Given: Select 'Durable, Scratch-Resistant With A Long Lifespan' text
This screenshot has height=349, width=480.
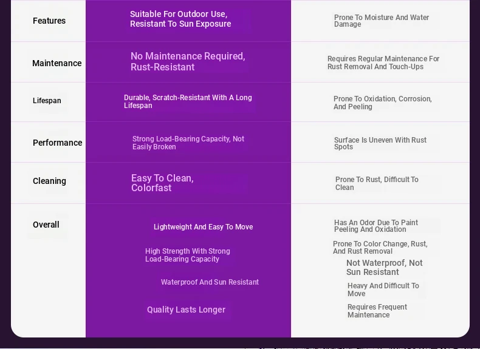Looking at the screenshot, I should coord(188,101).
